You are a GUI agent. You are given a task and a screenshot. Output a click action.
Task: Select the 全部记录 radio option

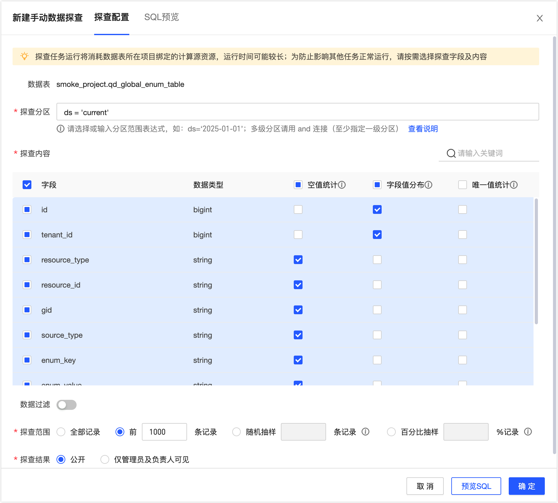tap(61, 432)
